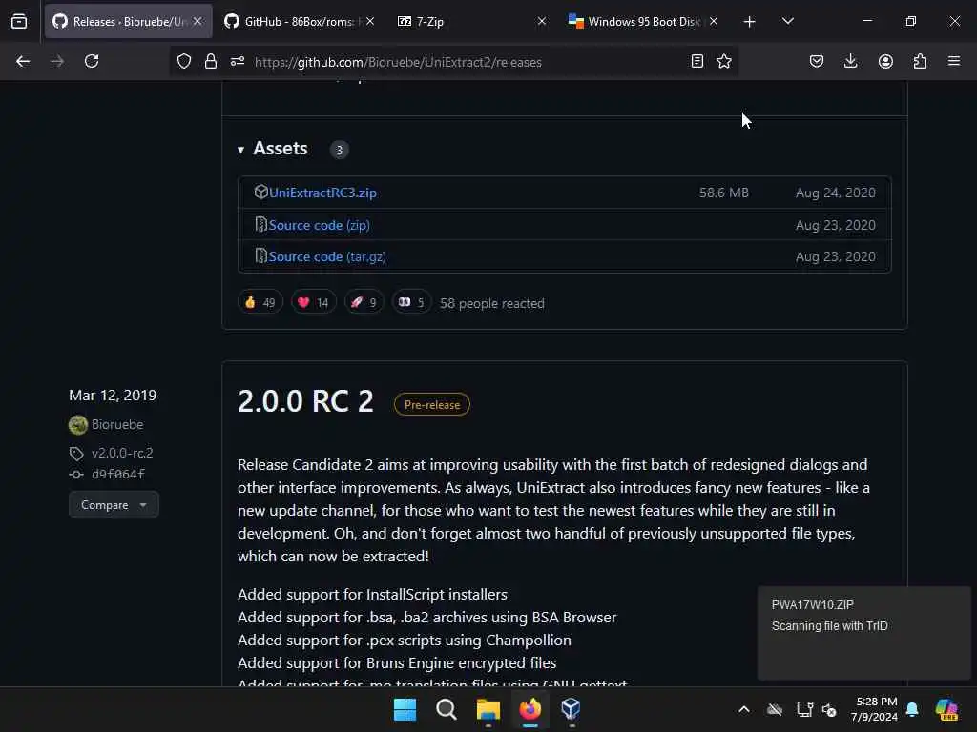Open notification bell in taskbar
The height and width of the screenshot is (732, 977).
pyautogui.click(x=912, y=709)
